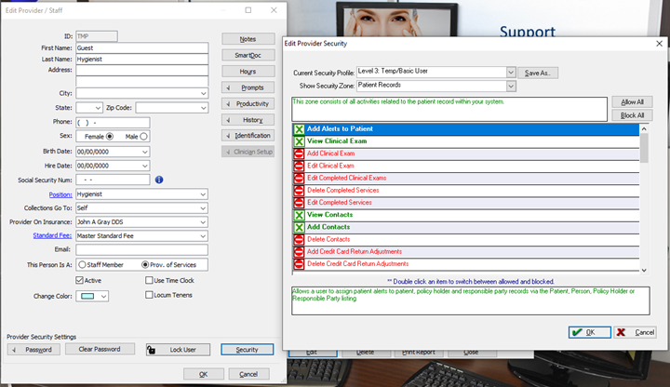Viewport: 670px width, 387px height.
Task: Open the Change Color dropdown
Action: pos(103,296)
